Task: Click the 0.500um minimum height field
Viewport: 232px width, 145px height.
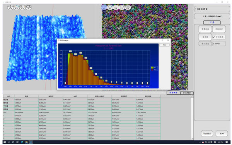Action: 219,44
